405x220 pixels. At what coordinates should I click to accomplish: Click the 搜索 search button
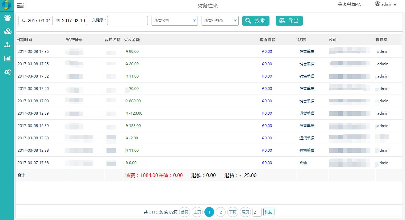pyautogui.click(x=256, y=21)
